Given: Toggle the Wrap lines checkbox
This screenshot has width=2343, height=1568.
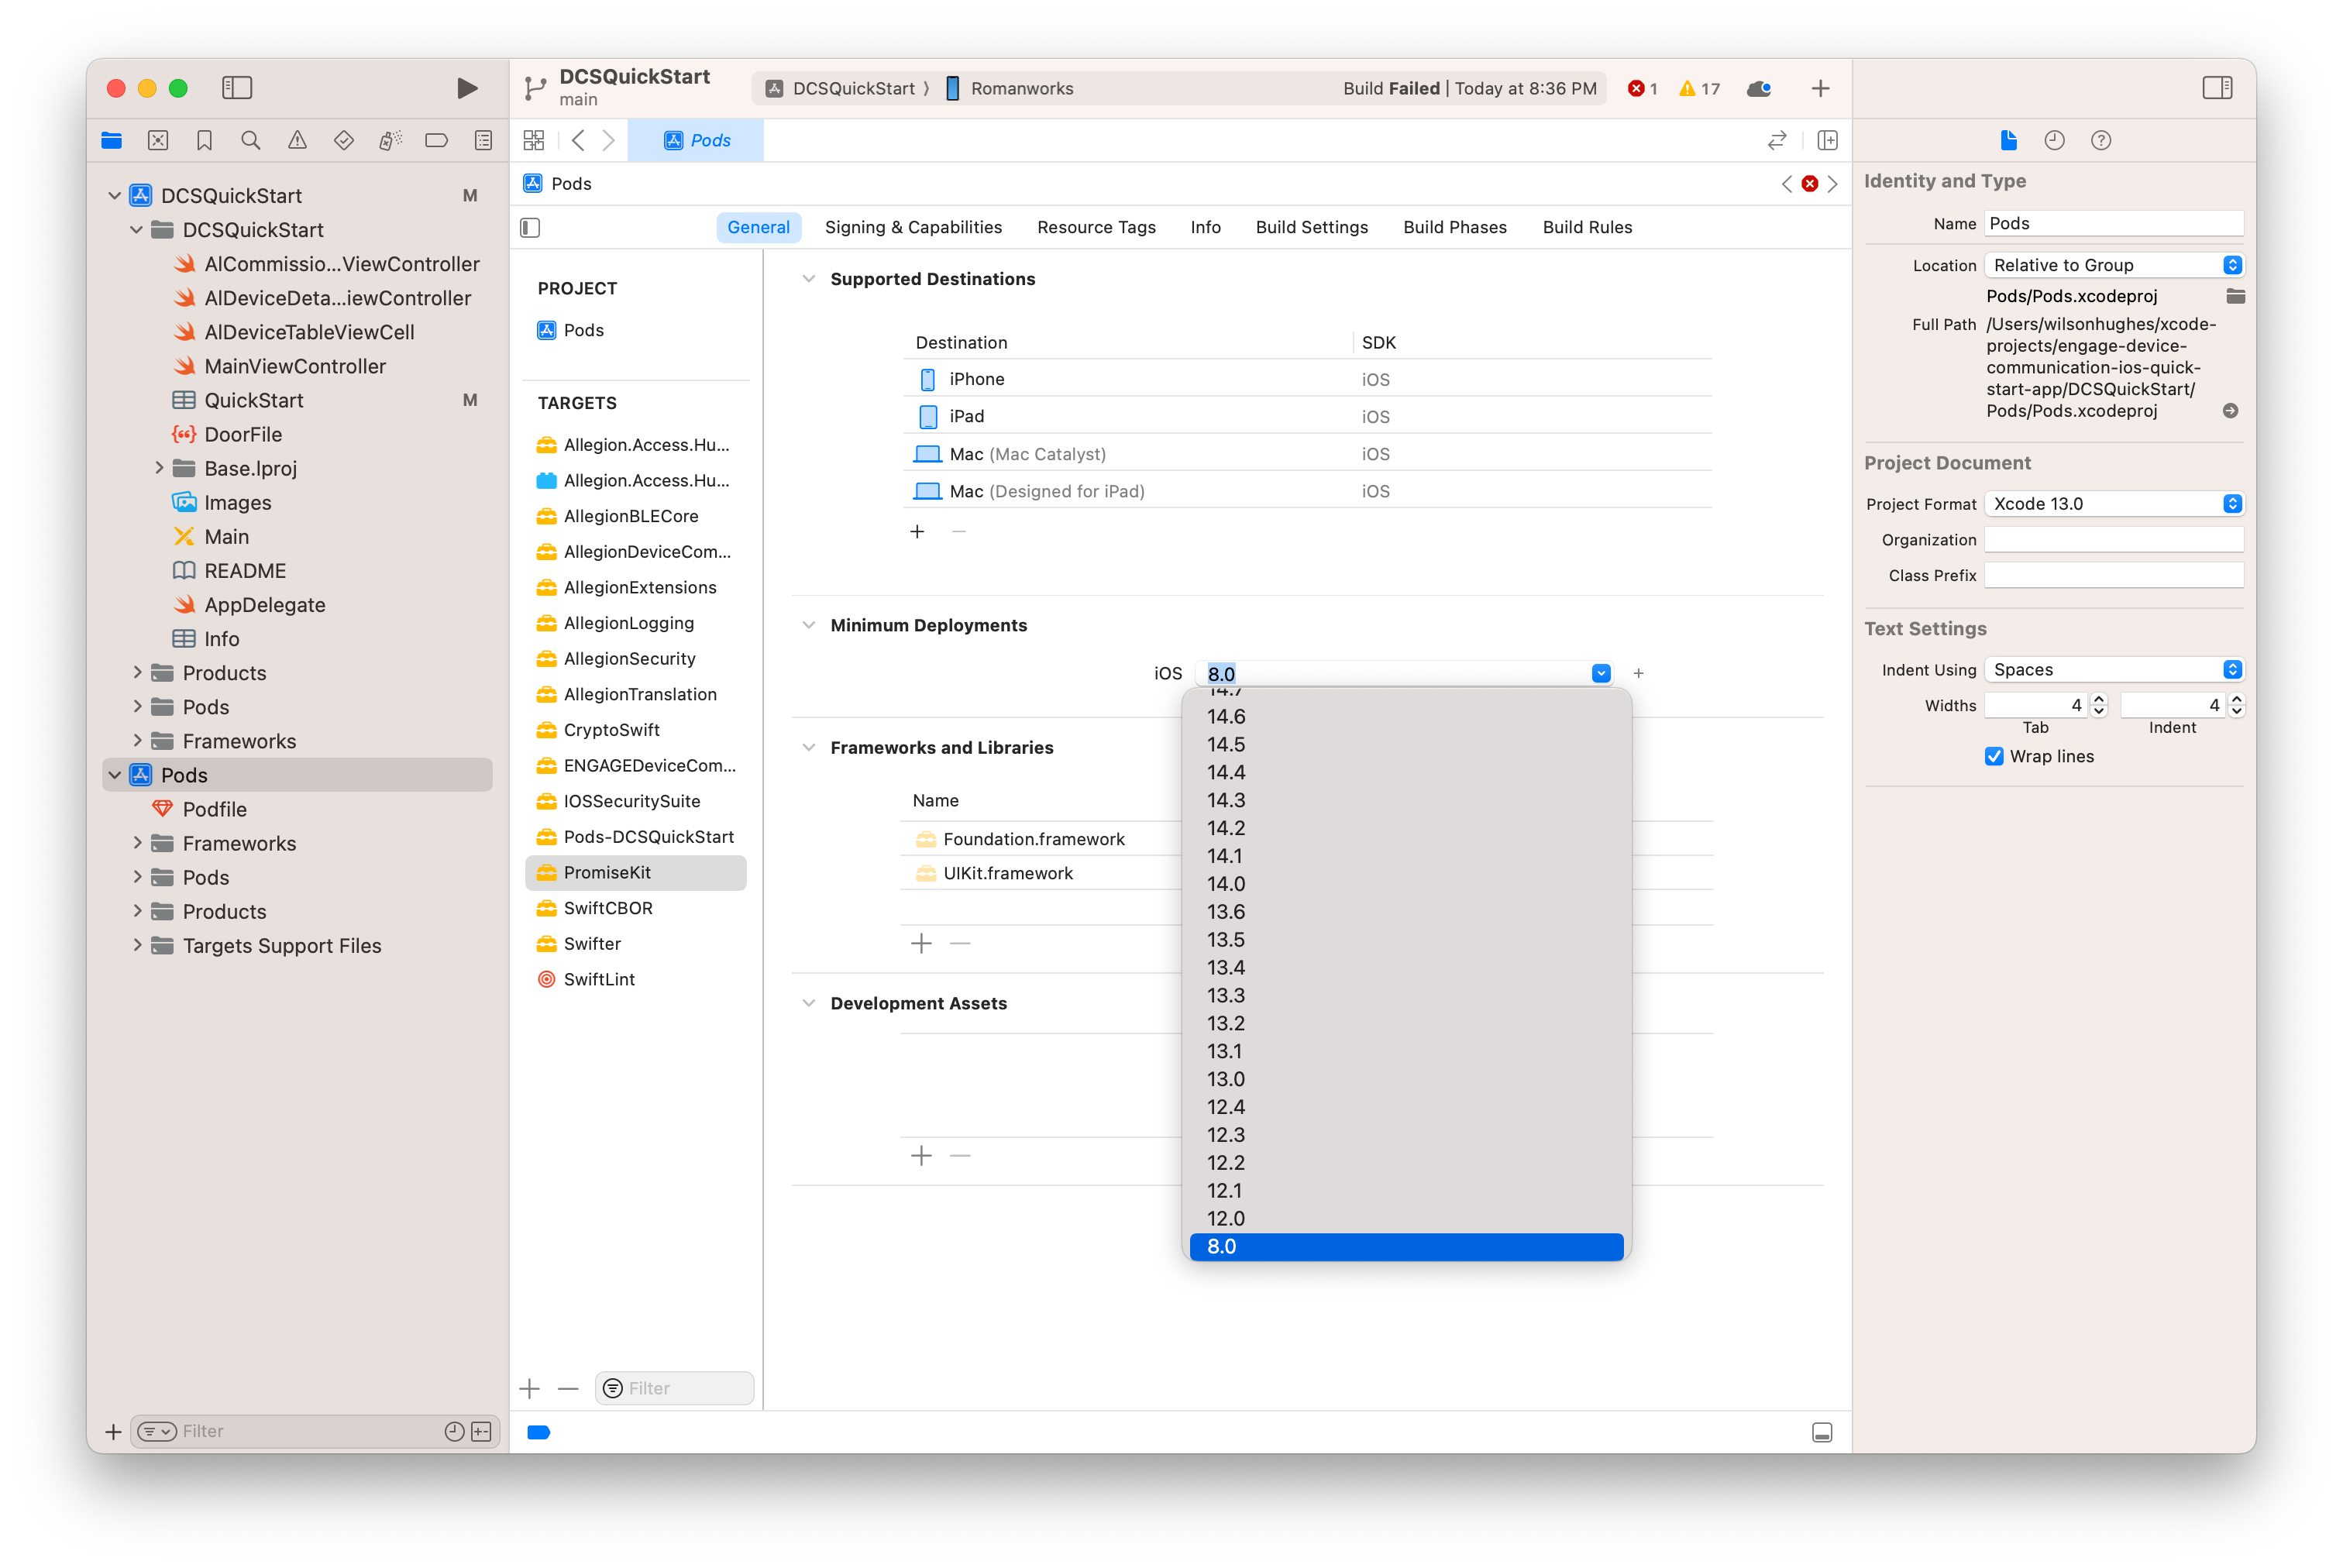Looking at the screenshot, I should [1994, 756].
